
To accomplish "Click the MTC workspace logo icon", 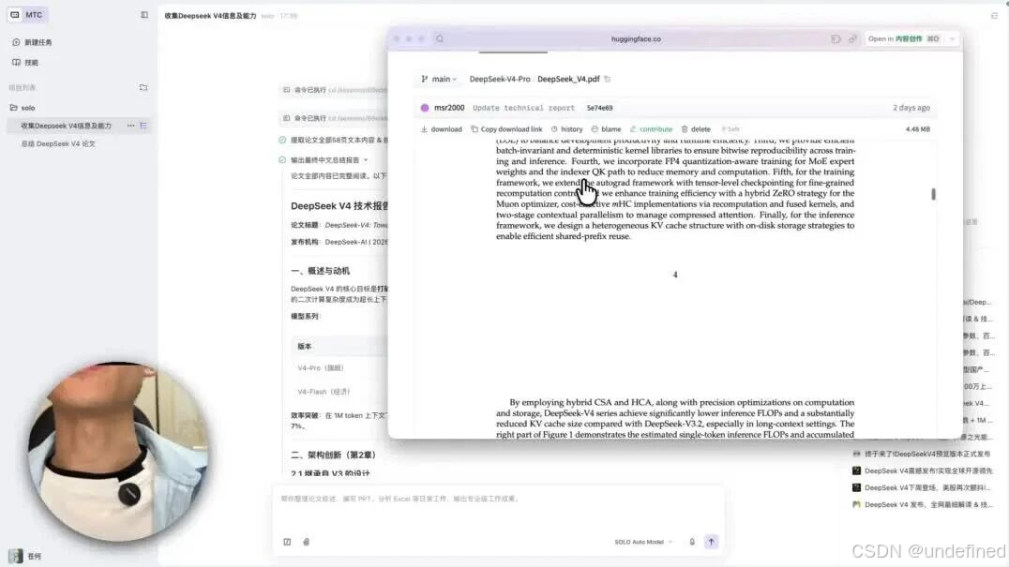I will (x=15, y=15).
